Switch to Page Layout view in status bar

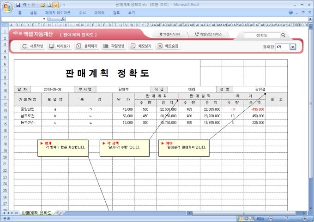click(247, 218)
